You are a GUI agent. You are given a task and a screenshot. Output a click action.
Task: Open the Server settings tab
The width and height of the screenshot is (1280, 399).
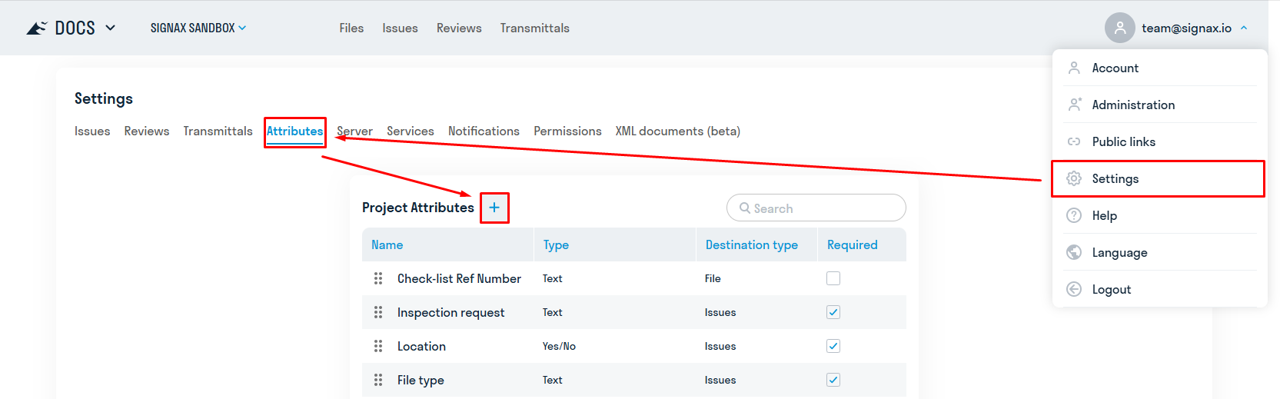354,131
